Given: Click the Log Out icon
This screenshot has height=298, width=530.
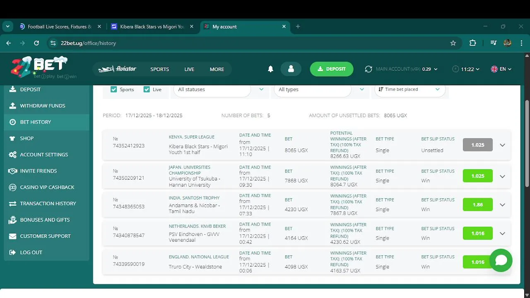Looking at the screenshot, I should point(12,252).
